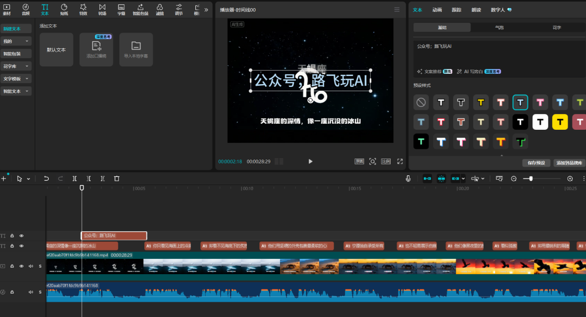Viewport: 586px width, 317px height.
Task: Click the 保存预设 save preset button
Action: pos(536,162)
